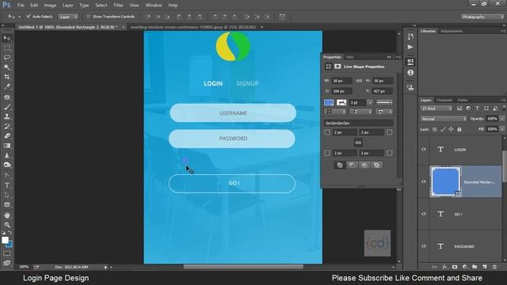Image resolution: width=507 pixels, height=285 pixels.
Task: Select the Rectangular Marquee tool
Action: pyautogui.click(x=7, y=47)
